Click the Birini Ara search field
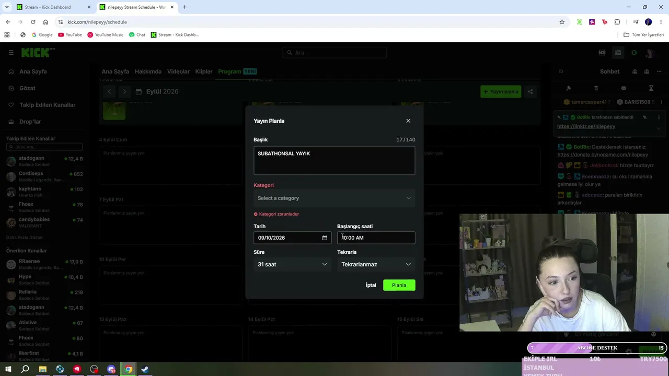Image resolution: width=669 pixels, height=376 pixels. pos(44,147)
